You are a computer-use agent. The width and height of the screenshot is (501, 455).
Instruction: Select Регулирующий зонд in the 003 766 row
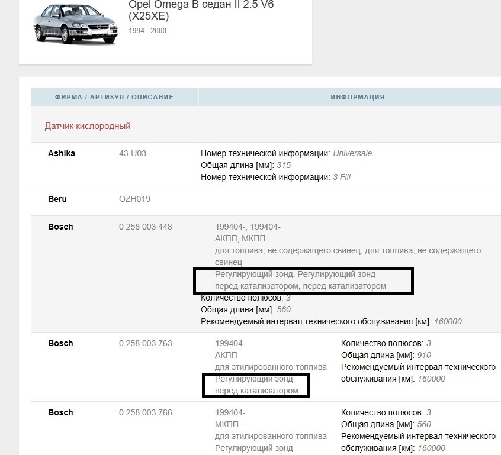click(x=254, y=448)
